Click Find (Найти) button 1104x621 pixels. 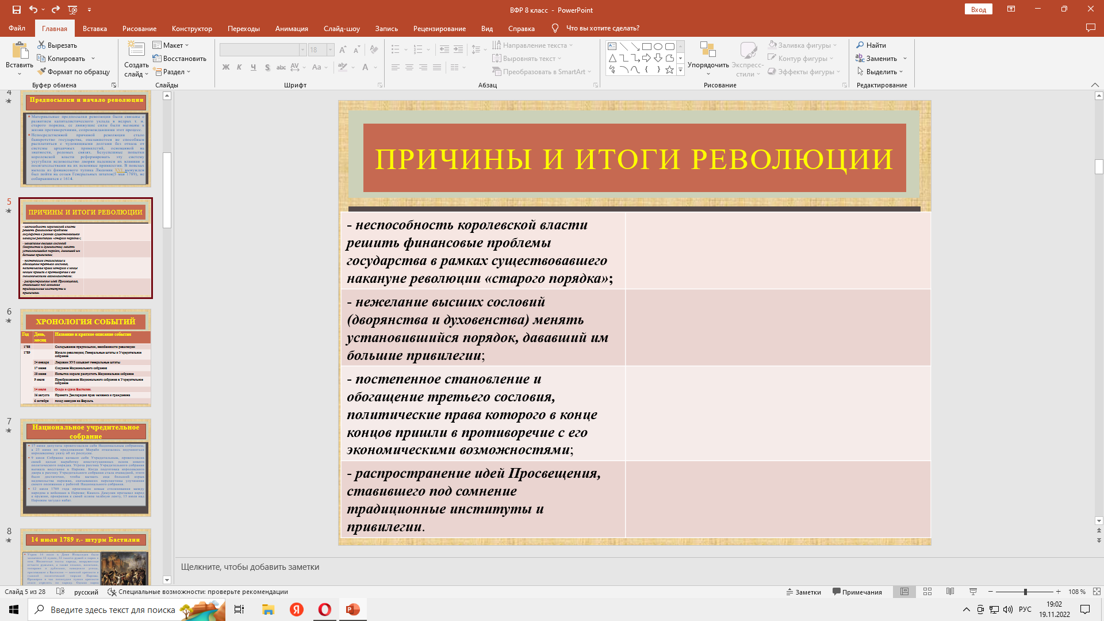(x=871, y=45)
